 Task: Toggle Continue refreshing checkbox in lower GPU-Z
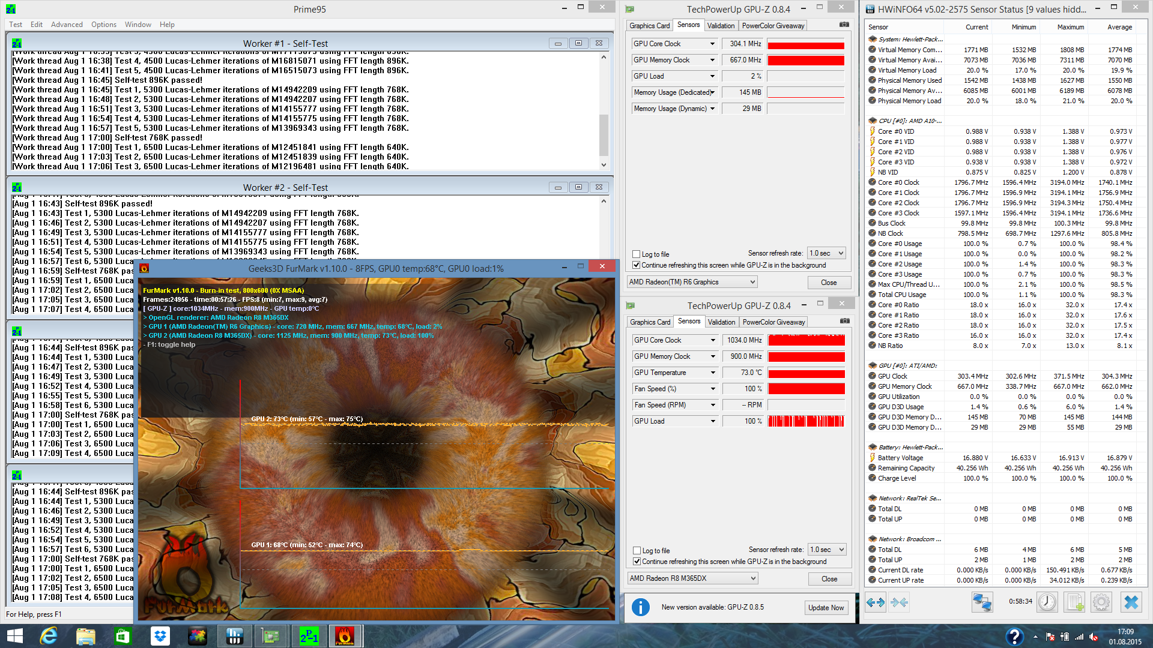(637, 562)
